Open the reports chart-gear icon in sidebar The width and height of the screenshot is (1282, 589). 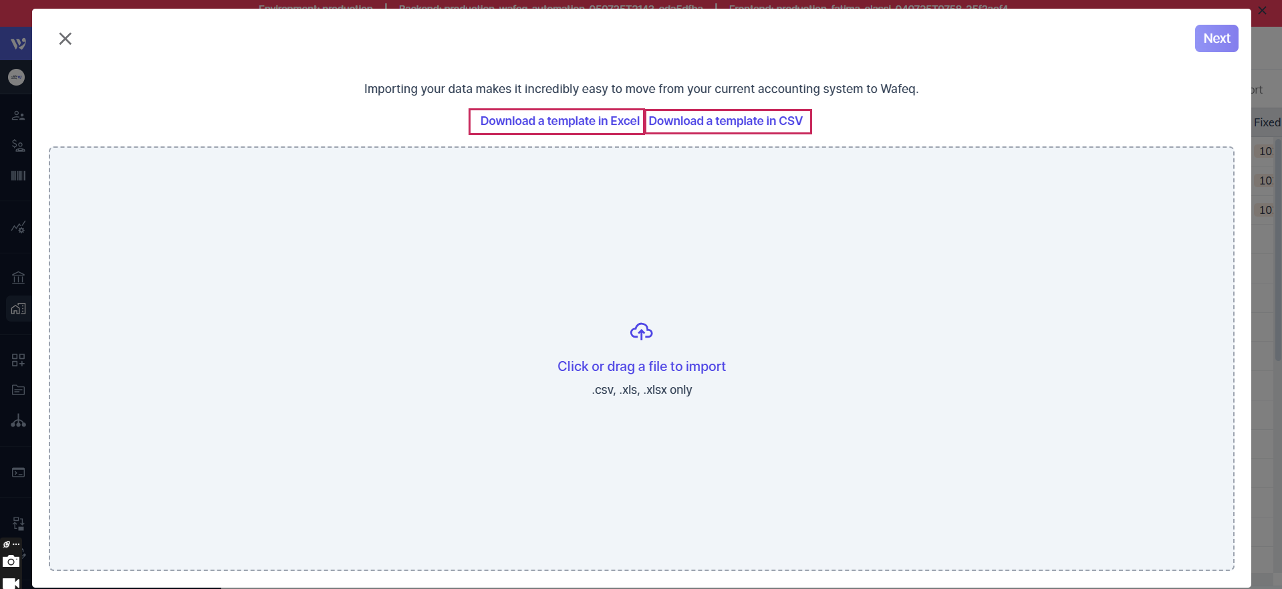click(18, 227)
